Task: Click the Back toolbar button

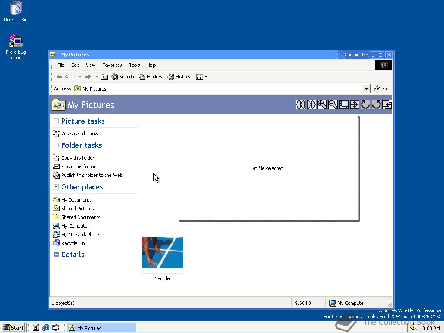Action: (x=65, y=77)
